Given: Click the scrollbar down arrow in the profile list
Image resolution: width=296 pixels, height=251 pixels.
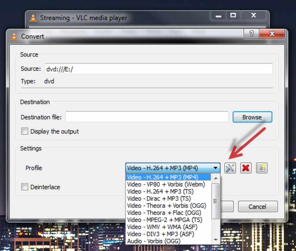Looking at the screenshot, I should 215,240.
